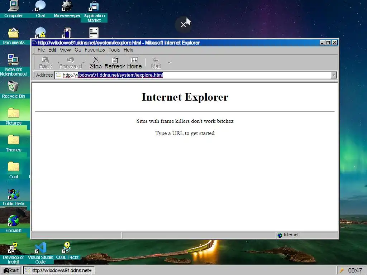Reload the page using Refresh

click(x=114, y=63)
